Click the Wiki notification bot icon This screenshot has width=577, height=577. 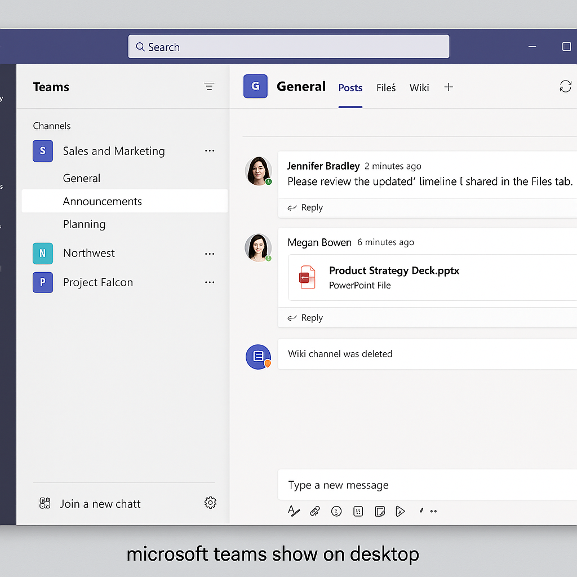click(x=258, y=357)
